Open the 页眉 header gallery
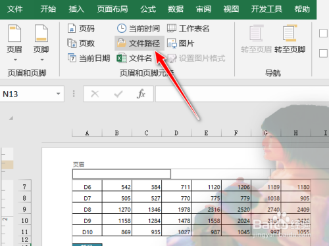Viewport: 329px width, 246px height. 14,39
